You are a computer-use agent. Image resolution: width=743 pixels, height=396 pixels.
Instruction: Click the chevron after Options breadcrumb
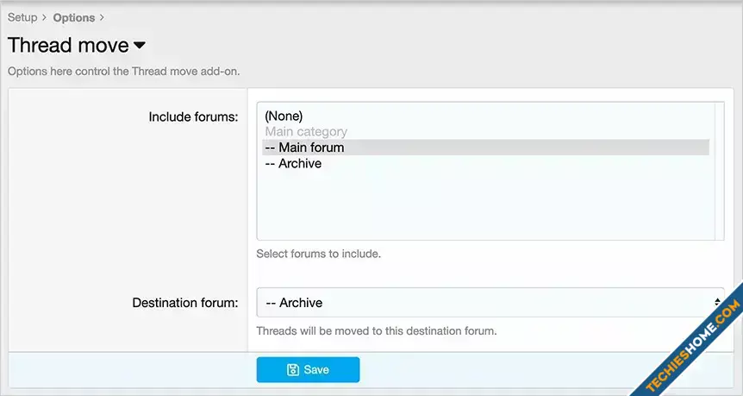click(x=102, y=17)
